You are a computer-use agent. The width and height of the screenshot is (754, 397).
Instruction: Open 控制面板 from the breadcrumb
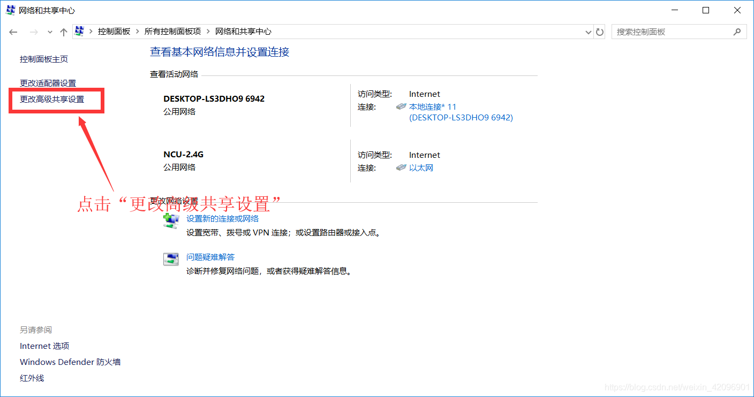114,31
